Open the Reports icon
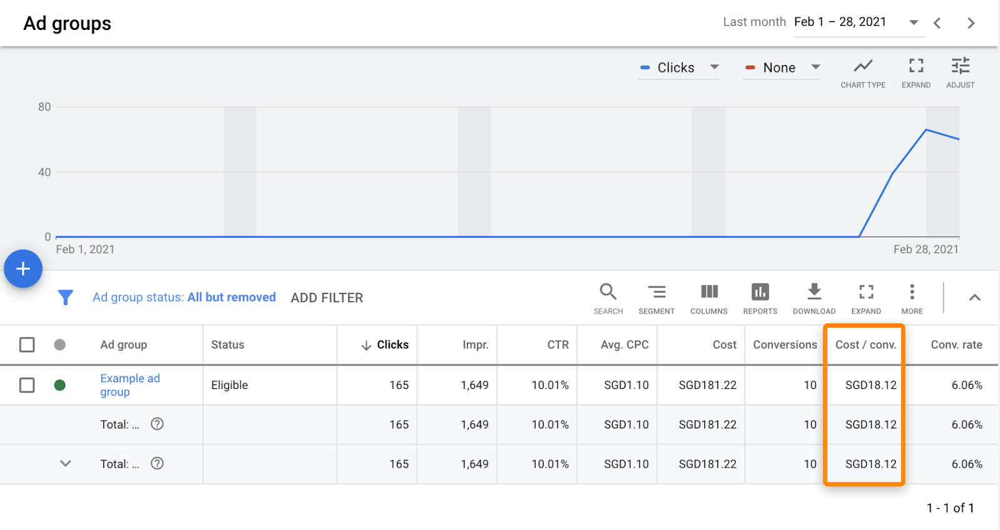The height and width of the screenshot is (530, 1000). point(760,298)
